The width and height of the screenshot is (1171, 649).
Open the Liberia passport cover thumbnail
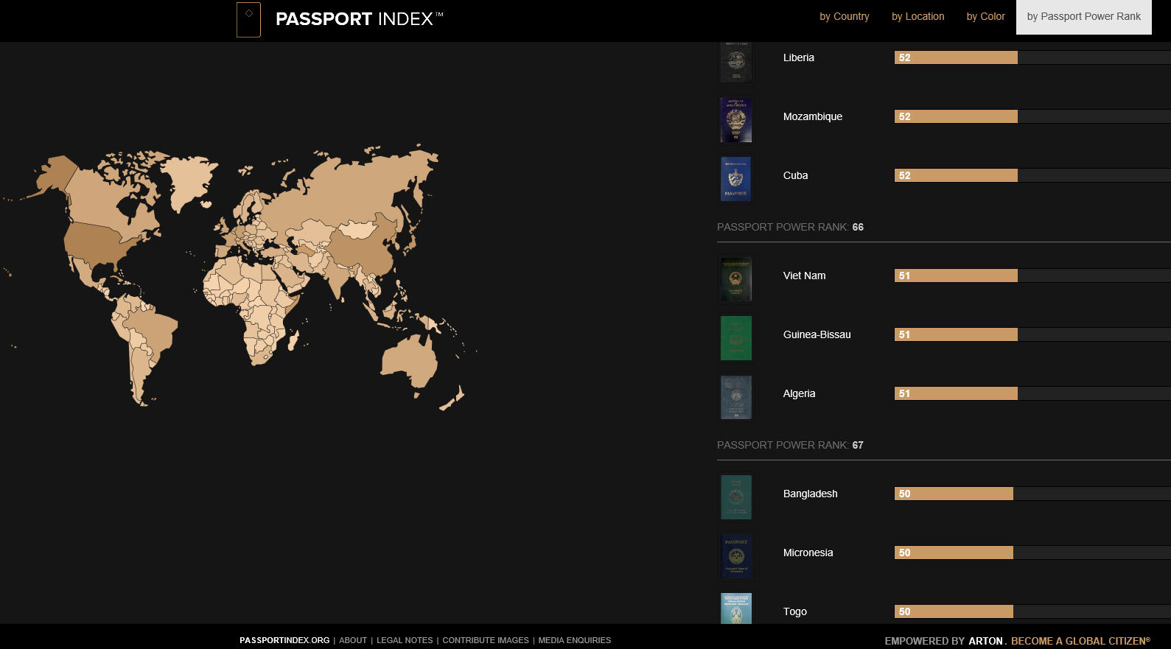tap(735, 61)
